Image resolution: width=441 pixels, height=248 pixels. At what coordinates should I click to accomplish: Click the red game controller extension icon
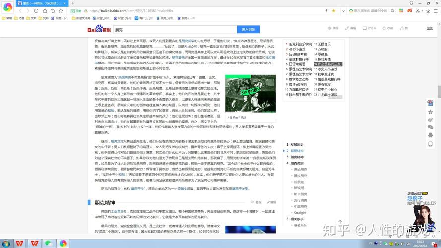(x=410, y=11)
